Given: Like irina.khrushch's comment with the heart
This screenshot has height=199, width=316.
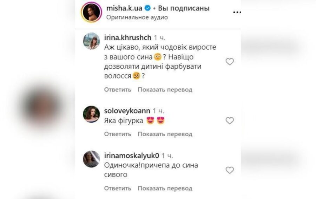Looking at the screenshot, I should coord(230,62).
